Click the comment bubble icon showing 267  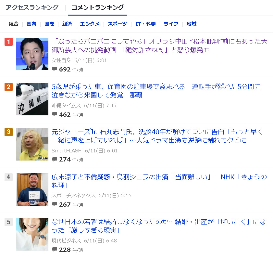pos(55,204)
